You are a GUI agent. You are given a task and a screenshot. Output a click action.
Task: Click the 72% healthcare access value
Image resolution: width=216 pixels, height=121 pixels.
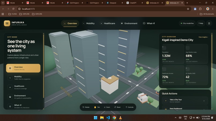click(x=165, y=77)
